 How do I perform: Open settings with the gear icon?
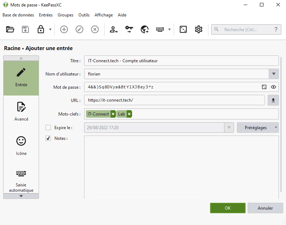(199, 30)
